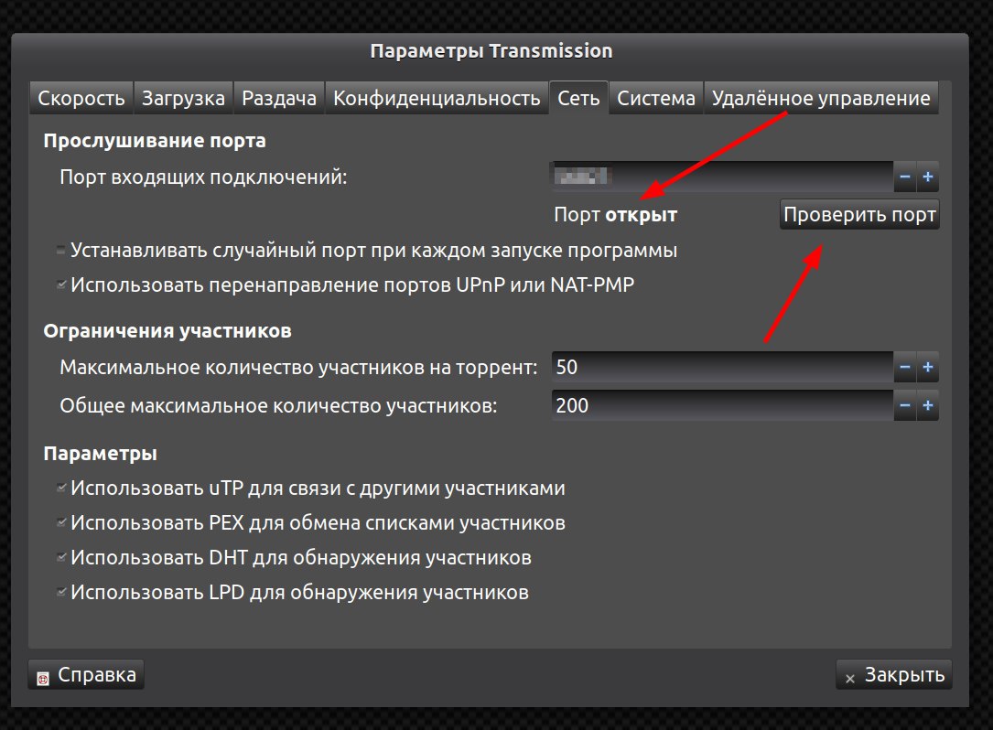The image size is (993, 730).
Task: Switch to Удалённое управление tab
Action: (821, 98)
